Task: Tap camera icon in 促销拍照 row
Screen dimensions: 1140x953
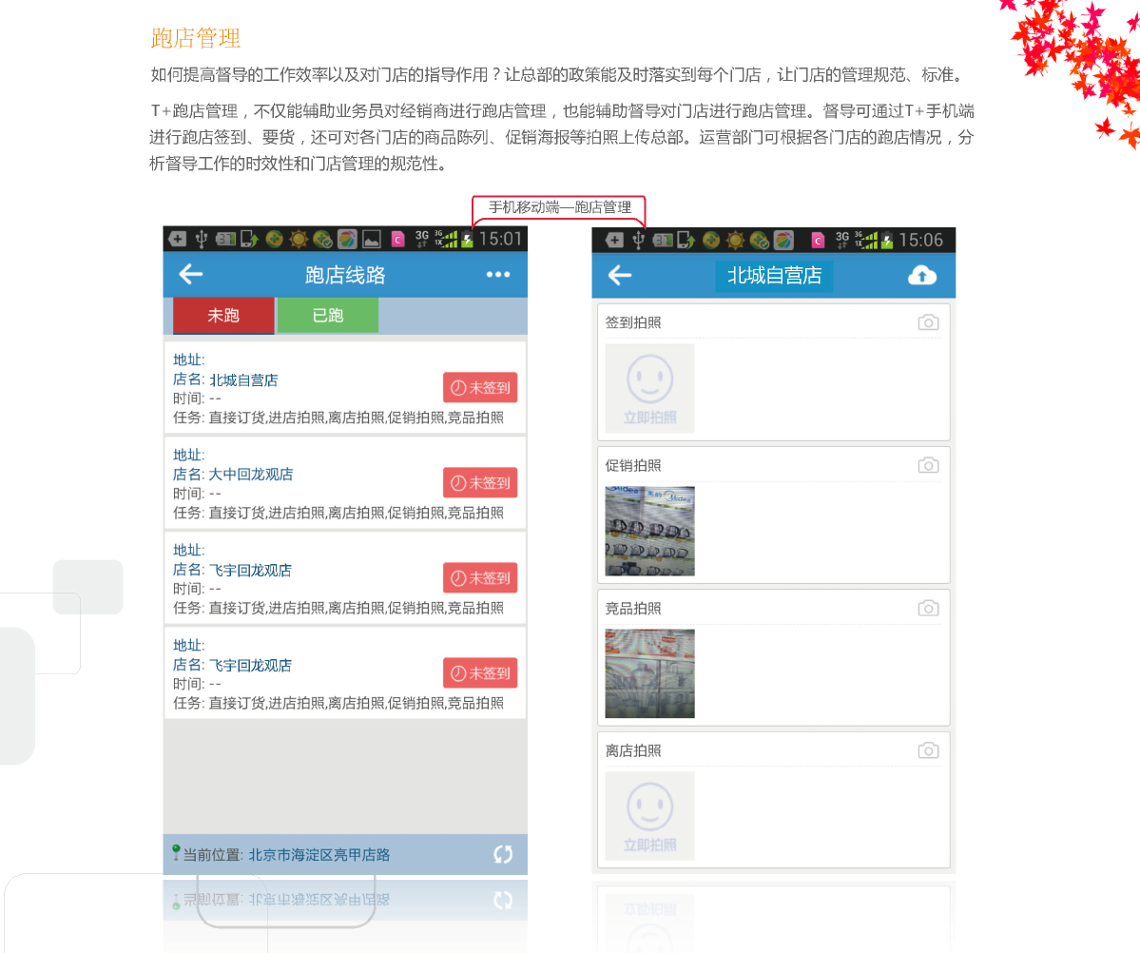Action: 928,465
